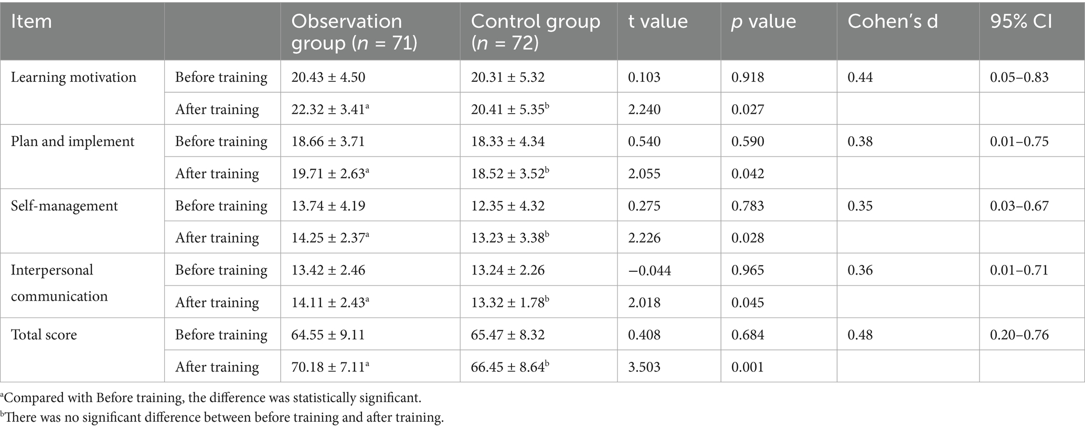Click the Control group column header

coord(535,32)
